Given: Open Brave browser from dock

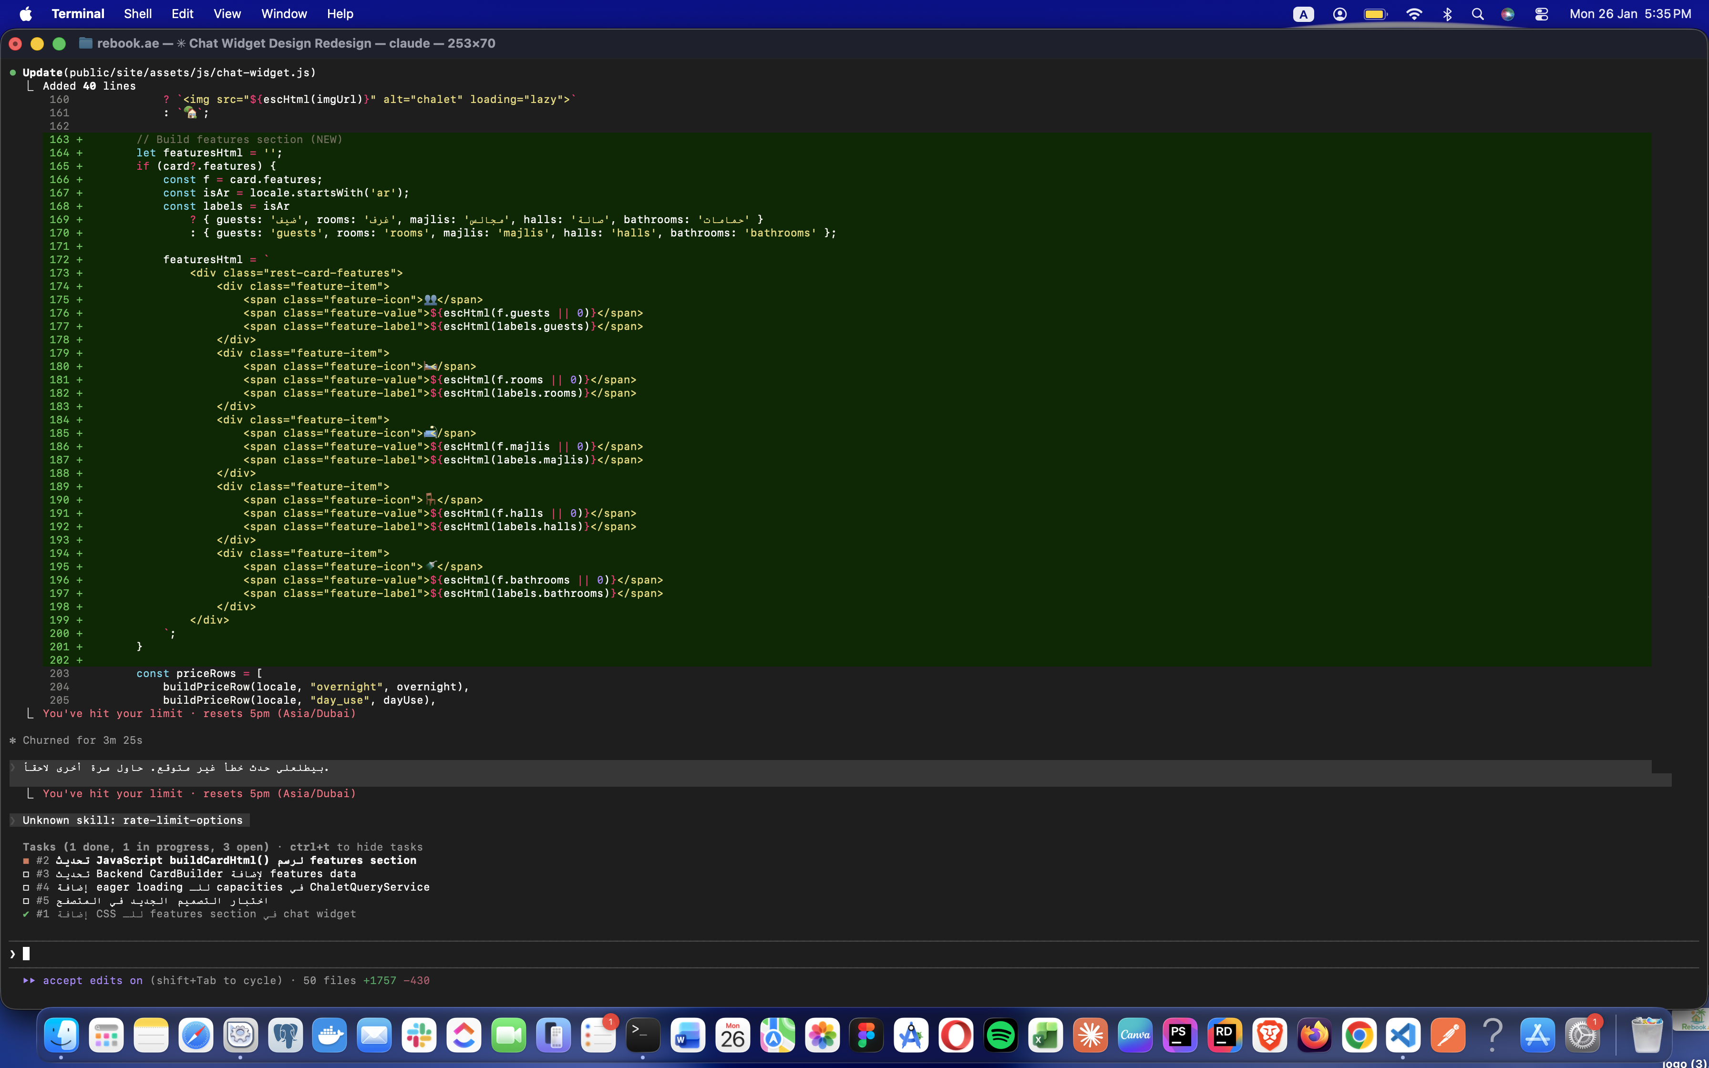Looking at the screenshot, I should click(x=1269, y=1036).
